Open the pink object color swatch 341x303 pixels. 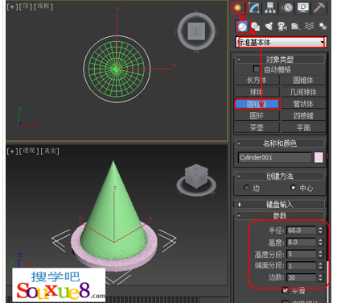click(318, 157)
